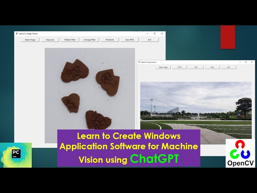
Task: Click Exit in the landscape photo window
Action: (228, 67)
